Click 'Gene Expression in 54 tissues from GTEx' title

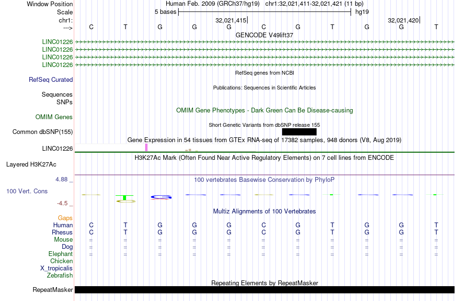[264, 140]
